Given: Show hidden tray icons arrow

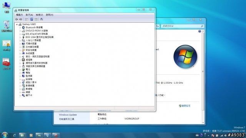Looking at the screenshot, I should [208, 135].
